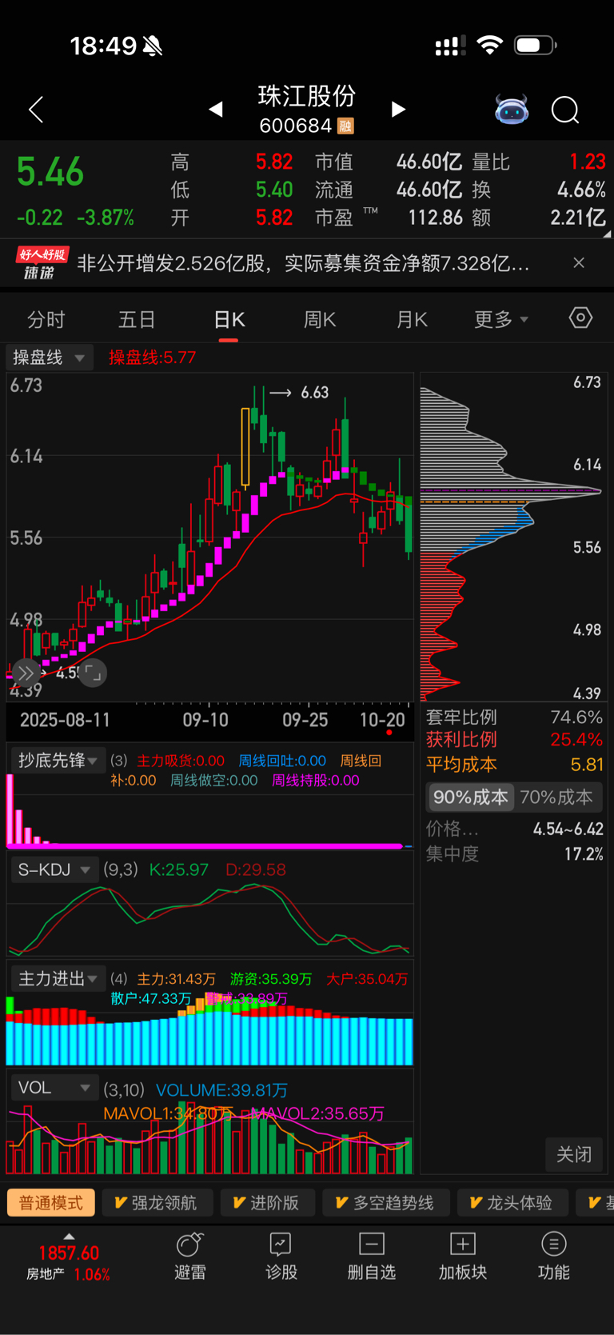Tap the 2025-08-11 start date label
614x1335 pixels.
[65, 720]
